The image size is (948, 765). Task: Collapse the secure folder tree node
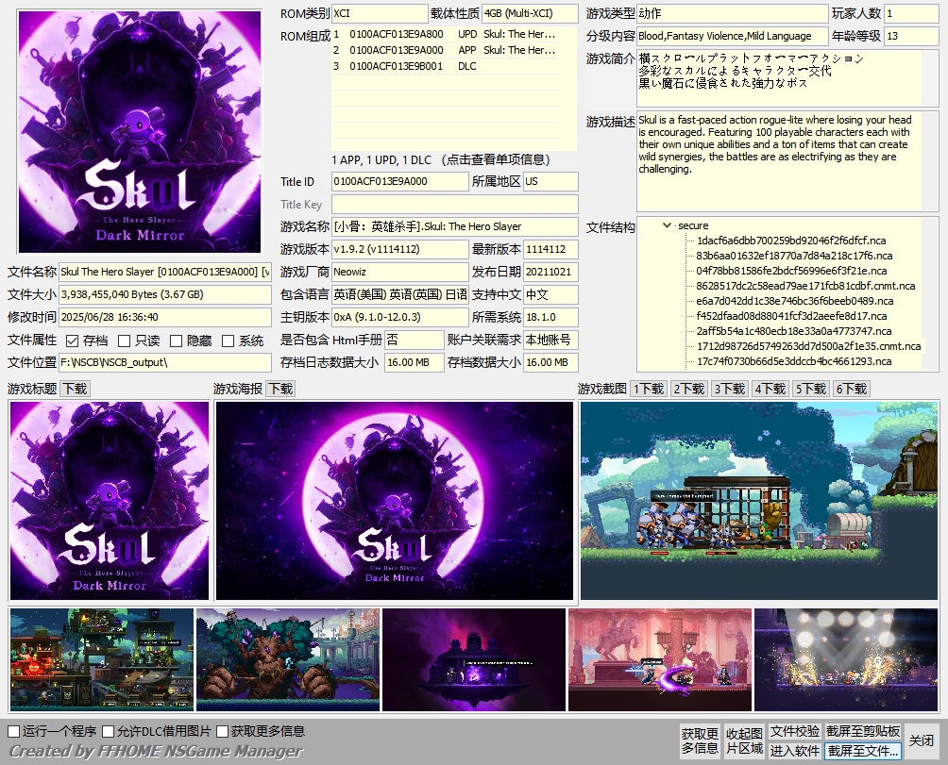click(667, 225)
